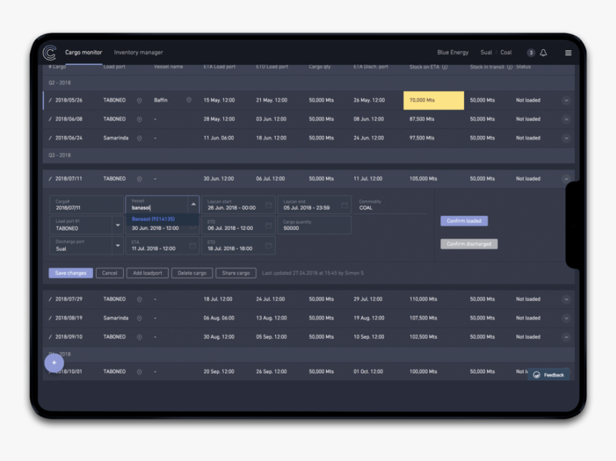Viewport: 616px width, 461px height.
Task: Open the notifications bell
Action: tap(544, 52)
